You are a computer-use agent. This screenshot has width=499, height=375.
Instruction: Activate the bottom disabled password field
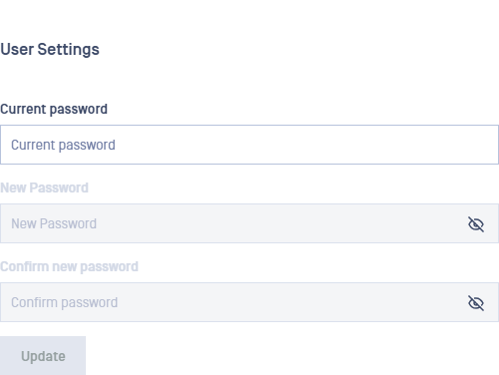(x=249, y=302)
